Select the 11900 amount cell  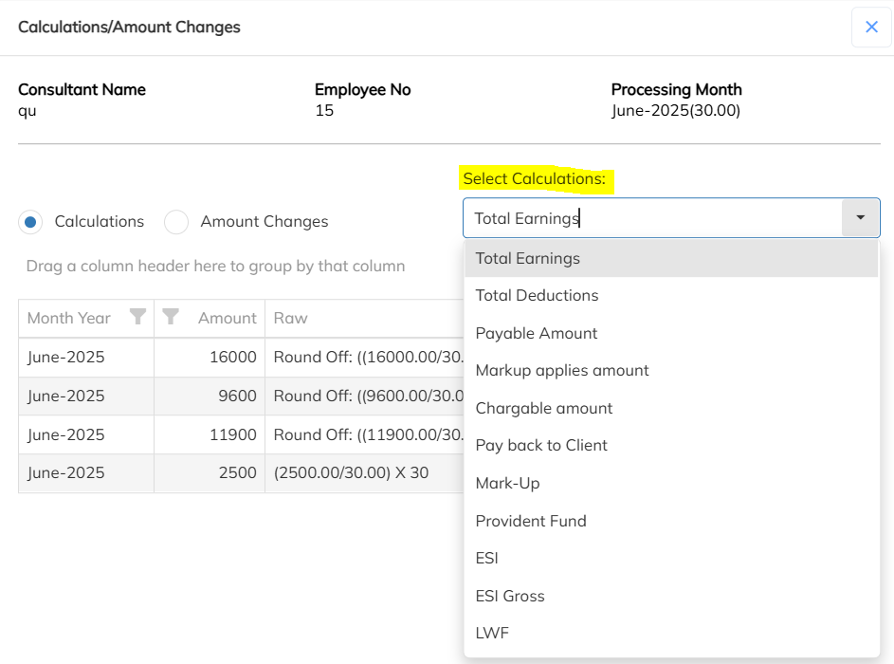point(210,434)
